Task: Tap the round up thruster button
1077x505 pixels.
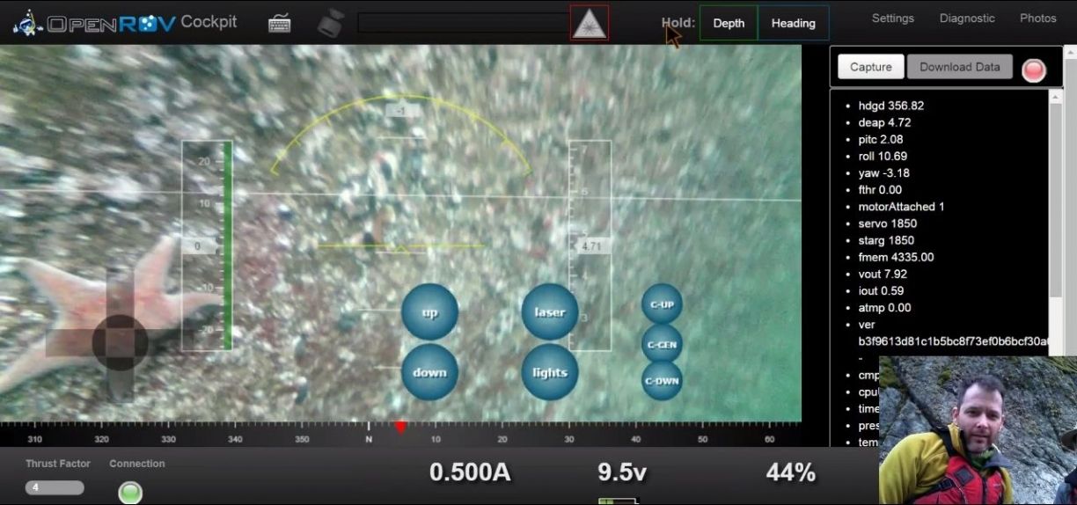Action: click(429, 312)
